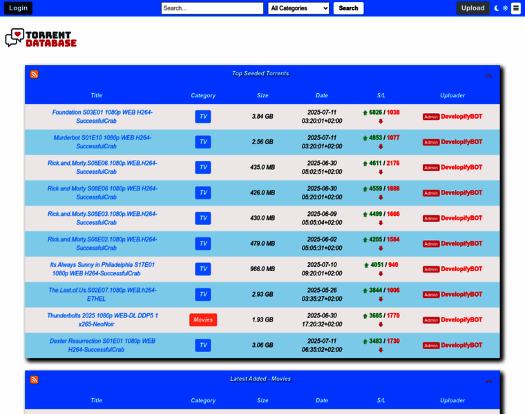Screen dimensions: 525x414
Task: Open Rick and Morty S08E06 426.0 MB torrent
Action: pyautogui.click(x=102, y=193)
